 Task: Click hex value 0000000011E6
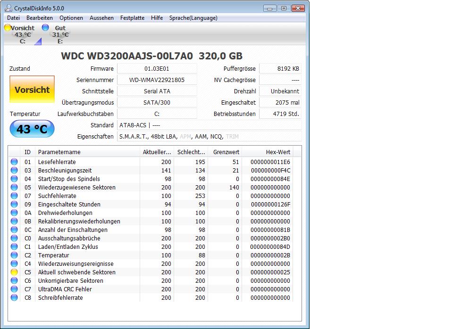tap(270, 162)
